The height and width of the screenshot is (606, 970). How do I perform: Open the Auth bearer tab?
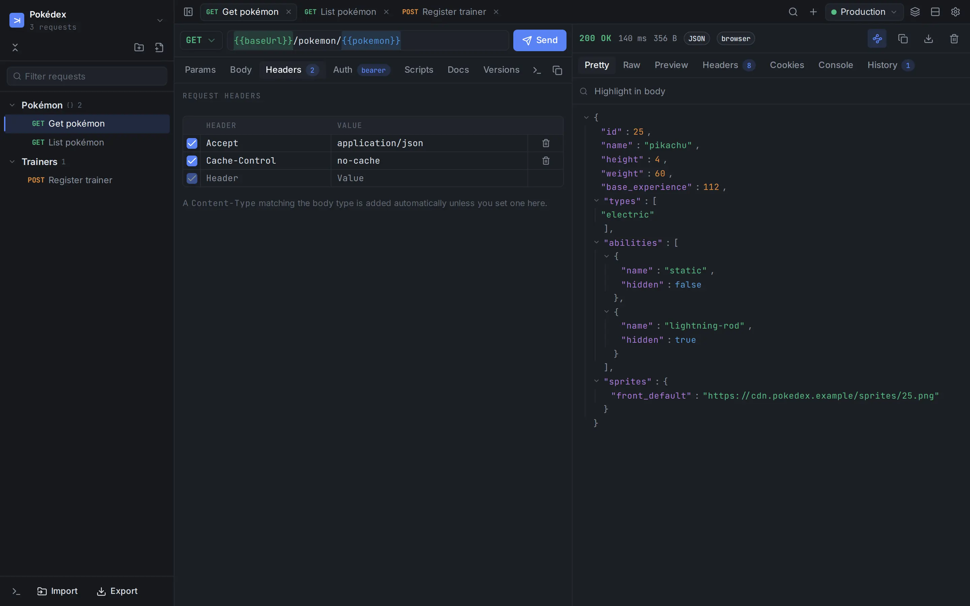pyautogui.click(x=361, y=70)
